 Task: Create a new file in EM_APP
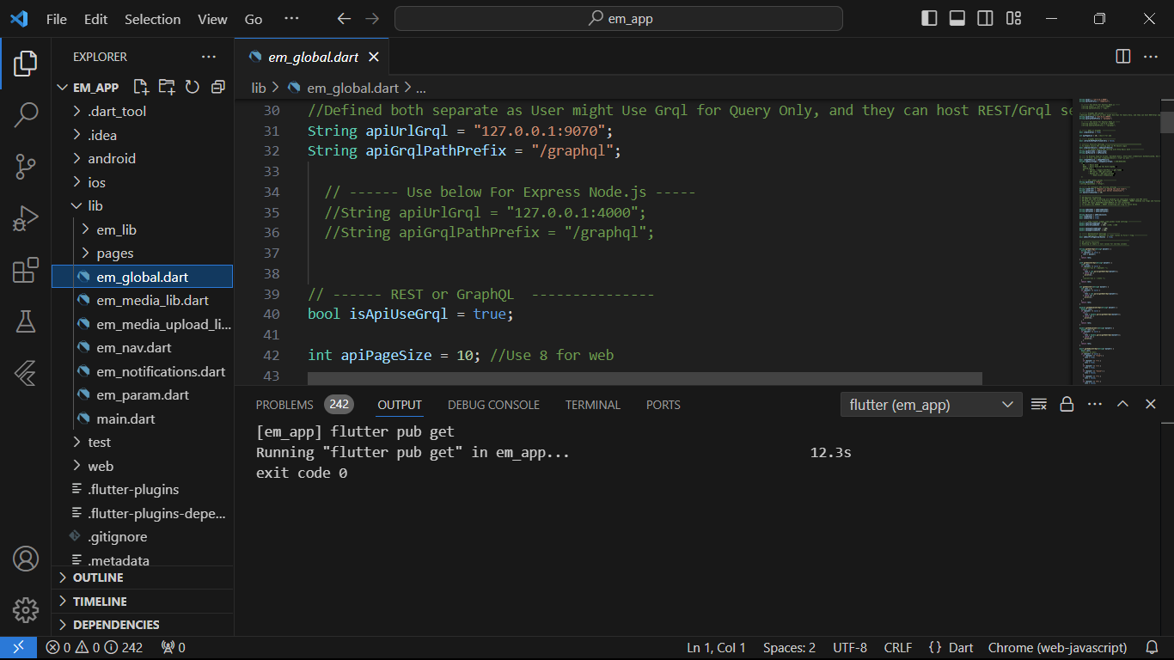click(x=141, y=87)
